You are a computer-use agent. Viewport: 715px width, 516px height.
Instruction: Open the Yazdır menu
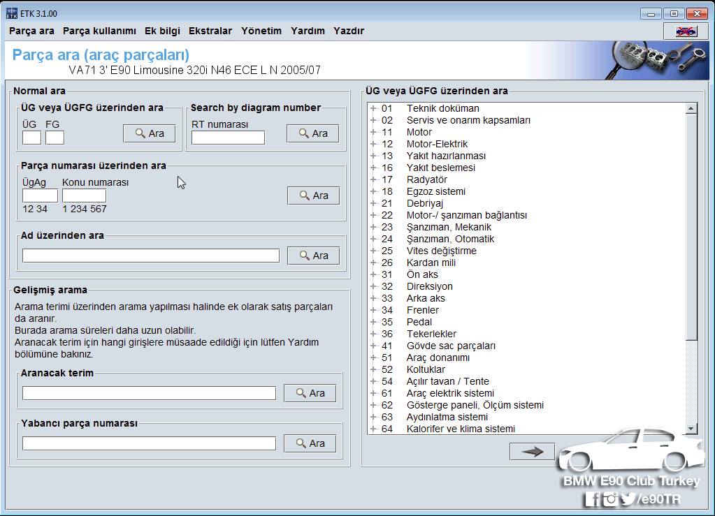pyautogui.click(x=349, y=31)
